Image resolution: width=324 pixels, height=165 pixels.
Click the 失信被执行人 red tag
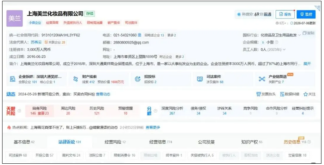73,23
